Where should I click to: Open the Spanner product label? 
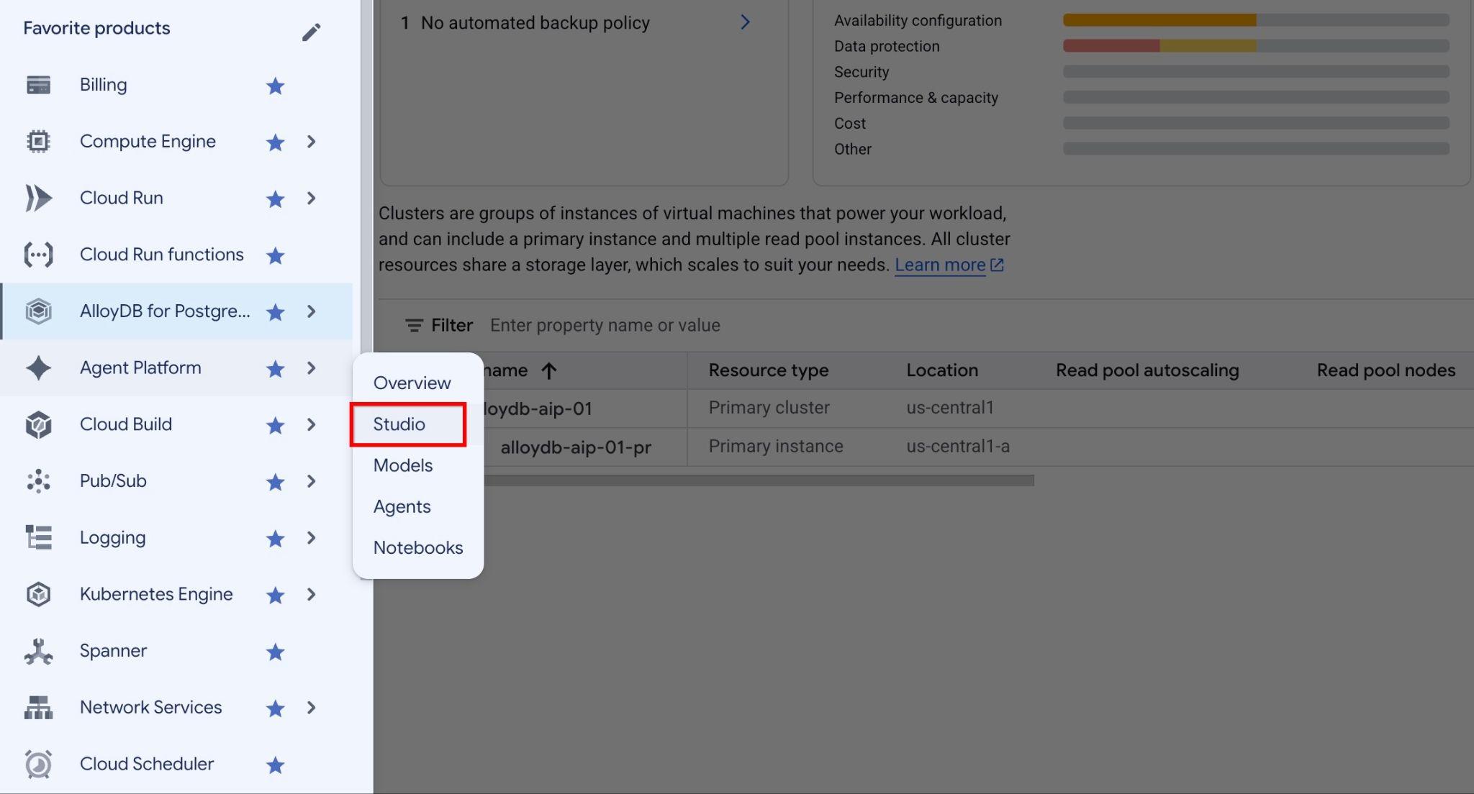[x=113, y=651]
